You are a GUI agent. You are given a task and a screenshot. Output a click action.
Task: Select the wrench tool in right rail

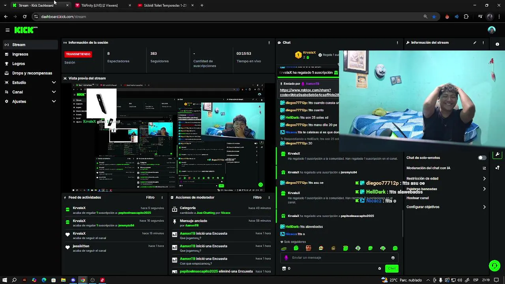[x=497, y=154]
